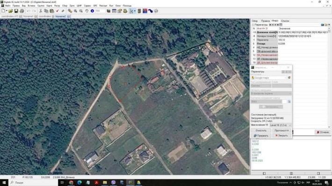Switch to the coordinates (47) document tab
Image resolution: width=332 pixels, height=186 pixels.
point(10,16)
